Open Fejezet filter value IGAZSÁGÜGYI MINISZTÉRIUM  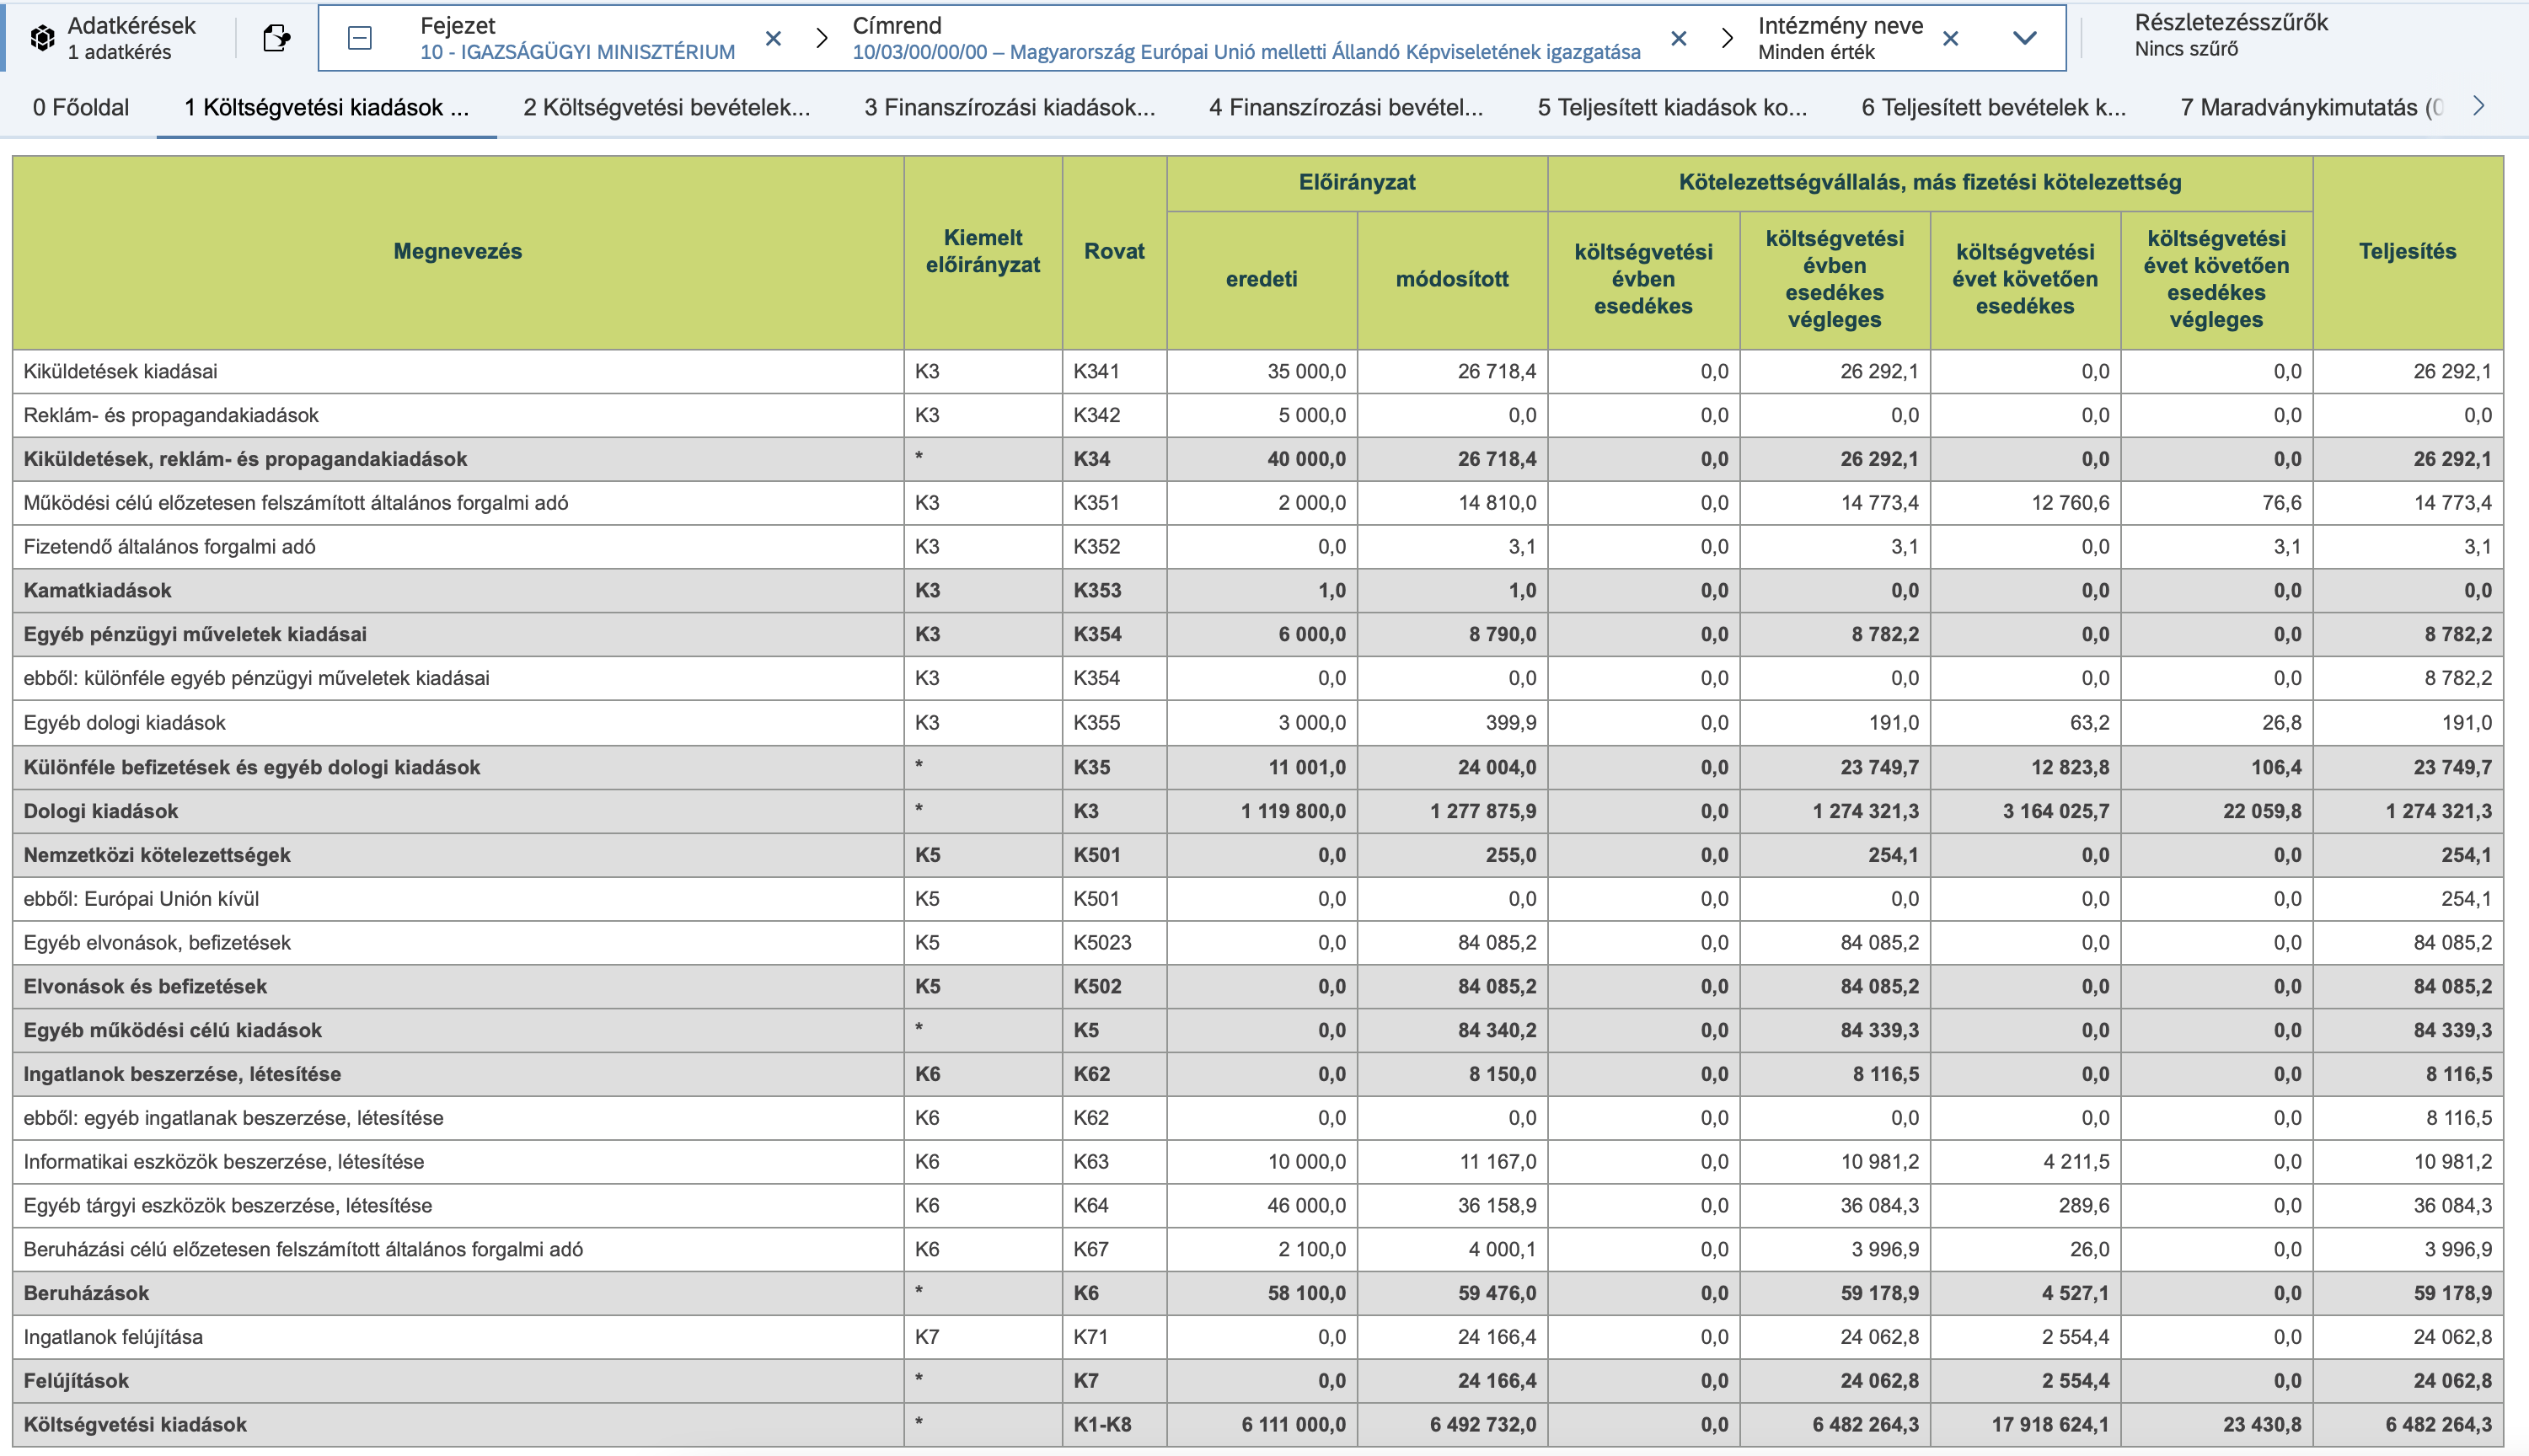tap(577, 52)
